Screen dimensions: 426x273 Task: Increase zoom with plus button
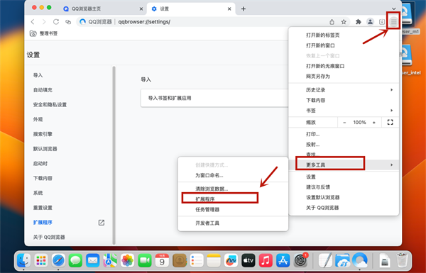[374, 123]
